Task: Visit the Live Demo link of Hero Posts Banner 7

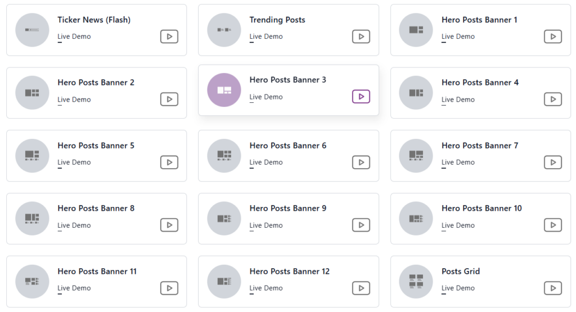Action: tap(458, 162)
